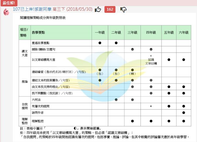Click the 找不同觀點(找反證) row label
197x142 pixels.
[x=52, y=93]
